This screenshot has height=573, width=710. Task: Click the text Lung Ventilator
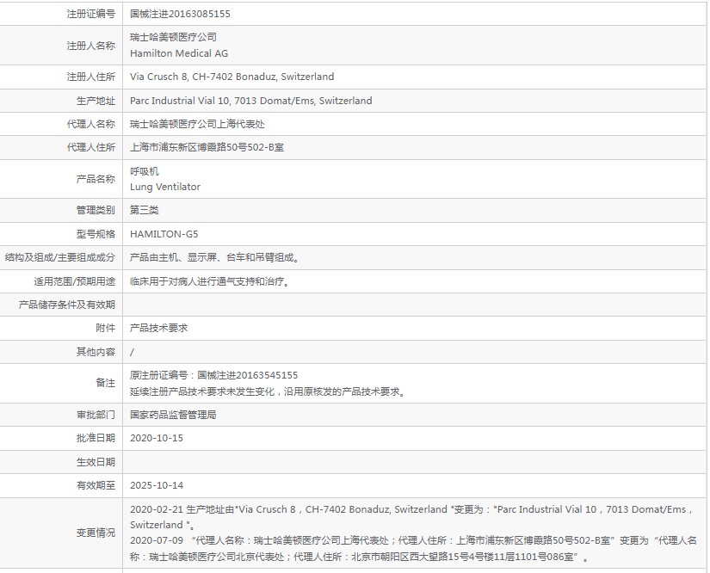(165, 187)
